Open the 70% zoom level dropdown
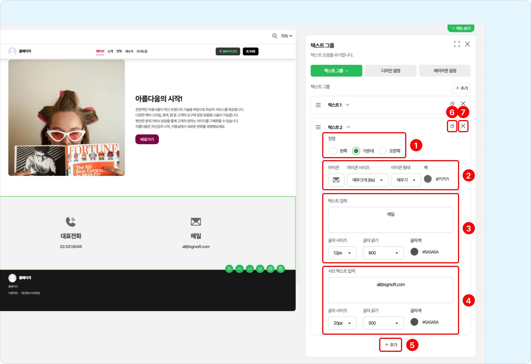 tap(286, 36)
